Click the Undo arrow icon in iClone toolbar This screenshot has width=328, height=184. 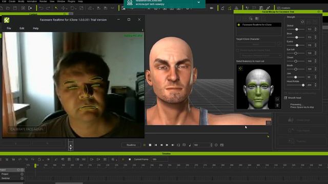[41, 8]
